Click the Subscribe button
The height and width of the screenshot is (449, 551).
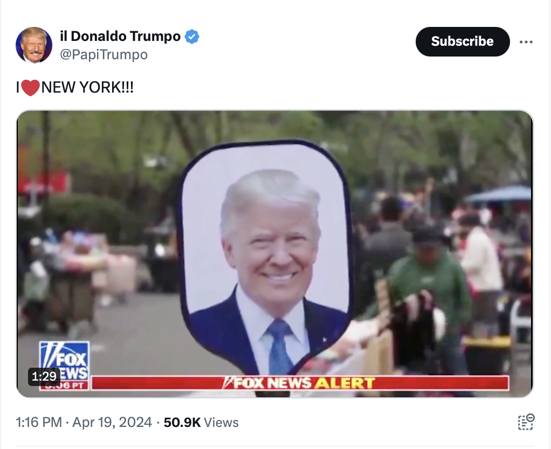tap(463, 41)
